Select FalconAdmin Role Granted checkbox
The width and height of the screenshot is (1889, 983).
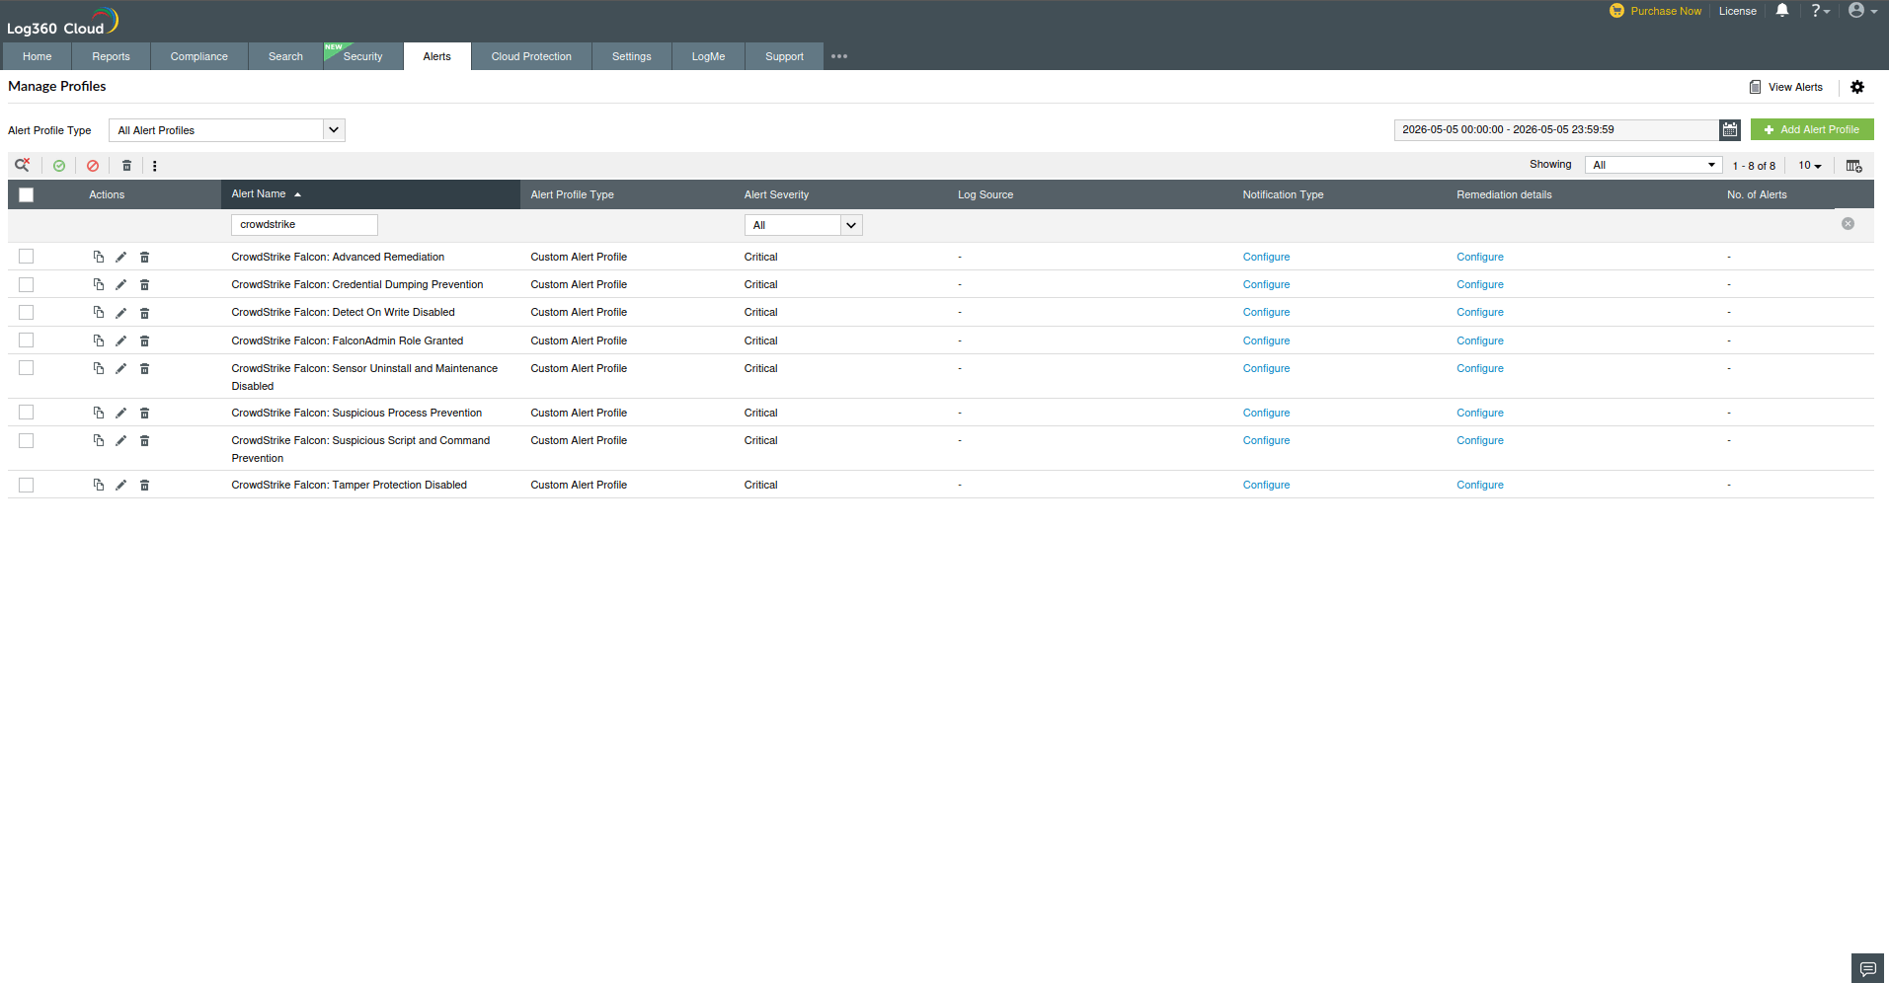point(27,340)
